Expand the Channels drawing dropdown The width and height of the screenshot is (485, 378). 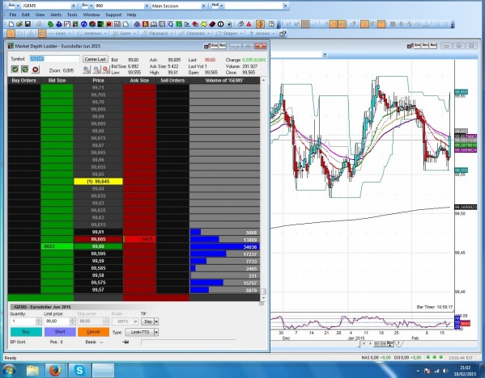[209, 33]
